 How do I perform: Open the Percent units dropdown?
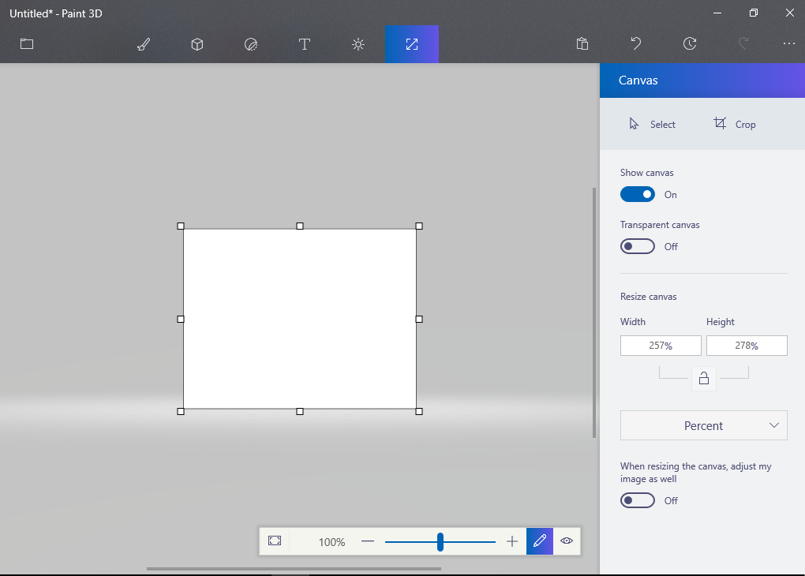click(704, 425)
